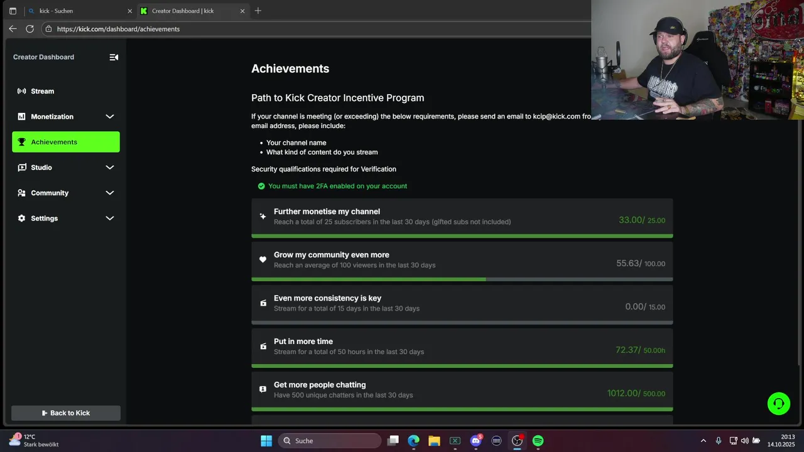804x452 pixels.
Task: Switch to the 'kick - Suchen' tab
Action: coord(80,11)
